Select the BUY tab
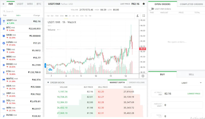This screenshot has height=119, width=205. click(x=162, y=75)
